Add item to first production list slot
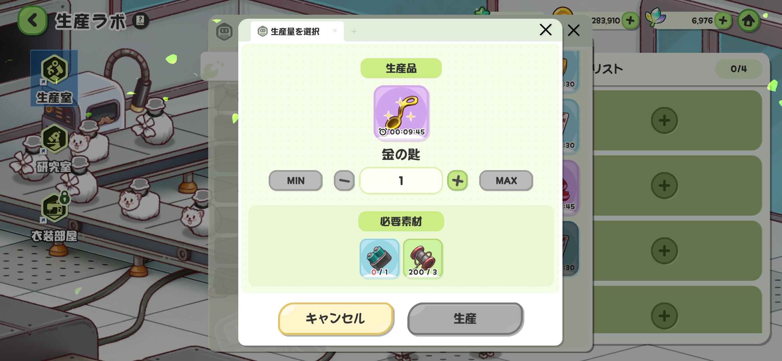The image size is (782, 361). coord(664,120)
